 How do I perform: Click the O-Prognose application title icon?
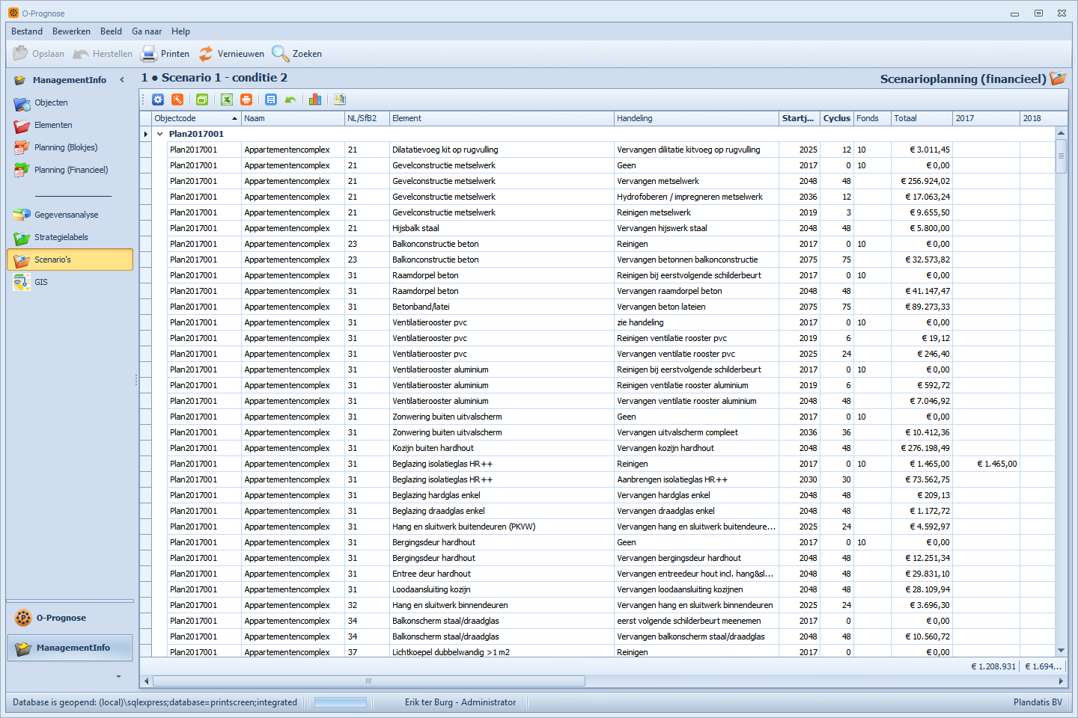click(13, 13)
